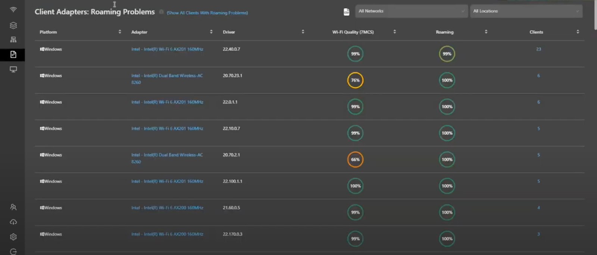Viewport: 597px width, 255px height.
Task: Open the 23 clients count link
Action: click(538, 49)
